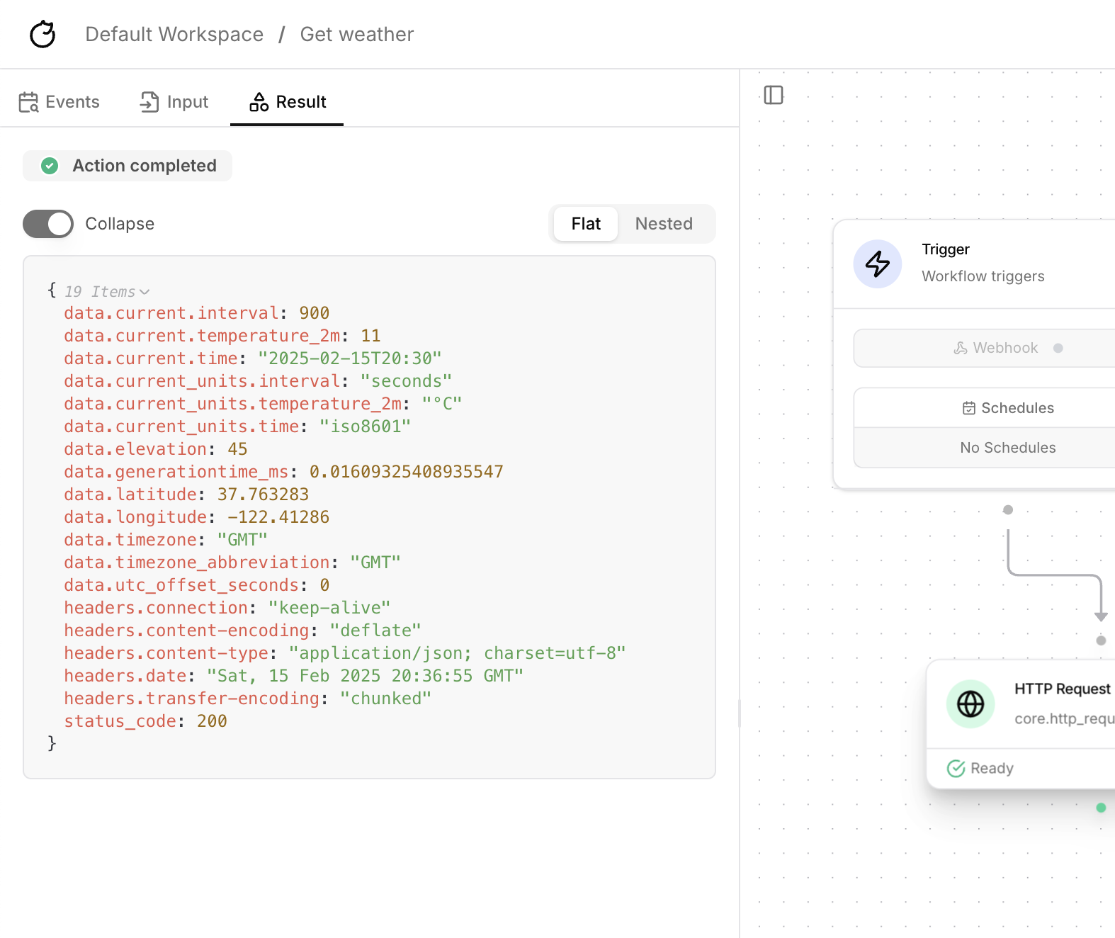Click the data.current_units.temperature_2m "°C" value
The width and height of the screenshot is (1115, 938).
click(442, 404)
